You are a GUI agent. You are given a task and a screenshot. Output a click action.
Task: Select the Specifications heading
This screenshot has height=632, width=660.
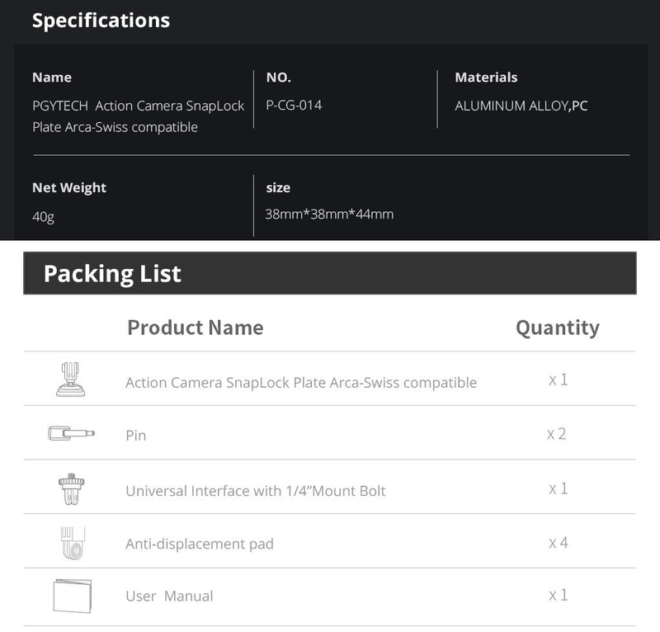101,20
